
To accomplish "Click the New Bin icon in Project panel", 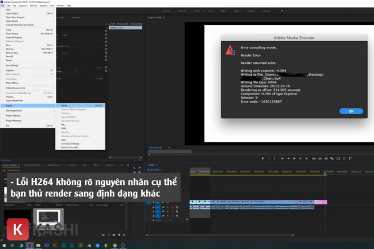I will (114, 235).
